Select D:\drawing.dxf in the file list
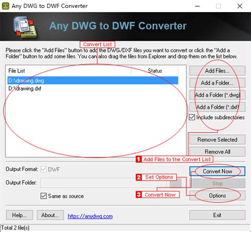 click(93, 88)
